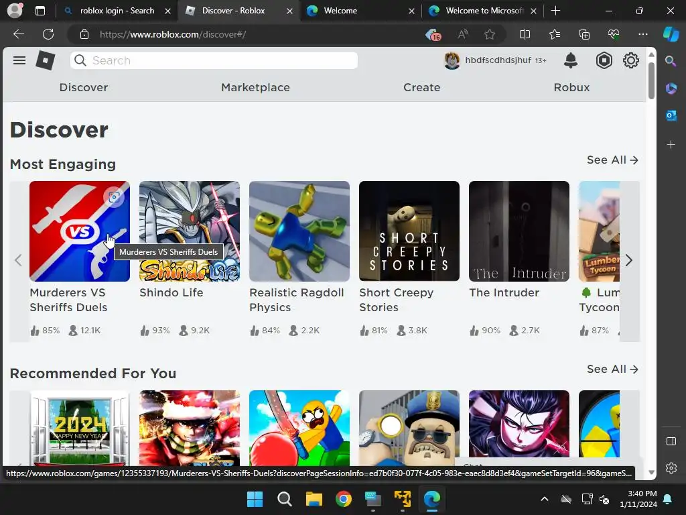Open Murderers VS Sheriffs Duels thumbnail

pyautogui.click(x=80, y=231)
